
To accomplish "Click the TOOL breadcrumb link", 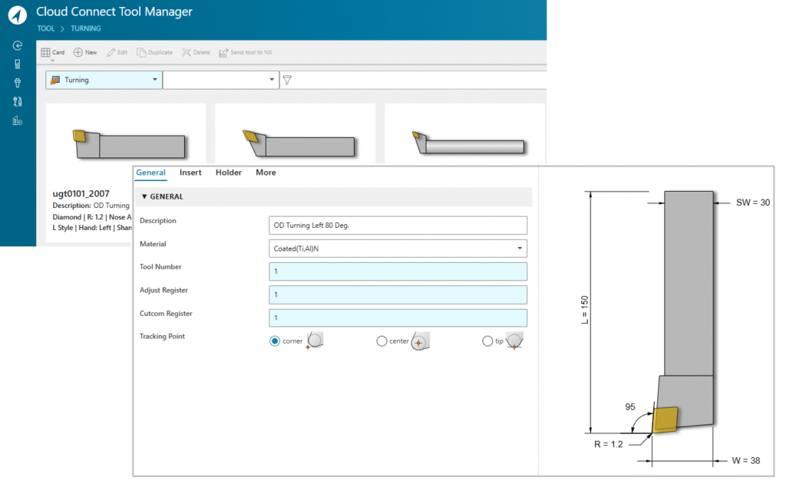I will (x=45, y=28).
